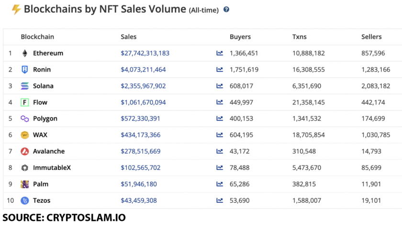Open Tezos sales link $43,459,308

(139, 200)
